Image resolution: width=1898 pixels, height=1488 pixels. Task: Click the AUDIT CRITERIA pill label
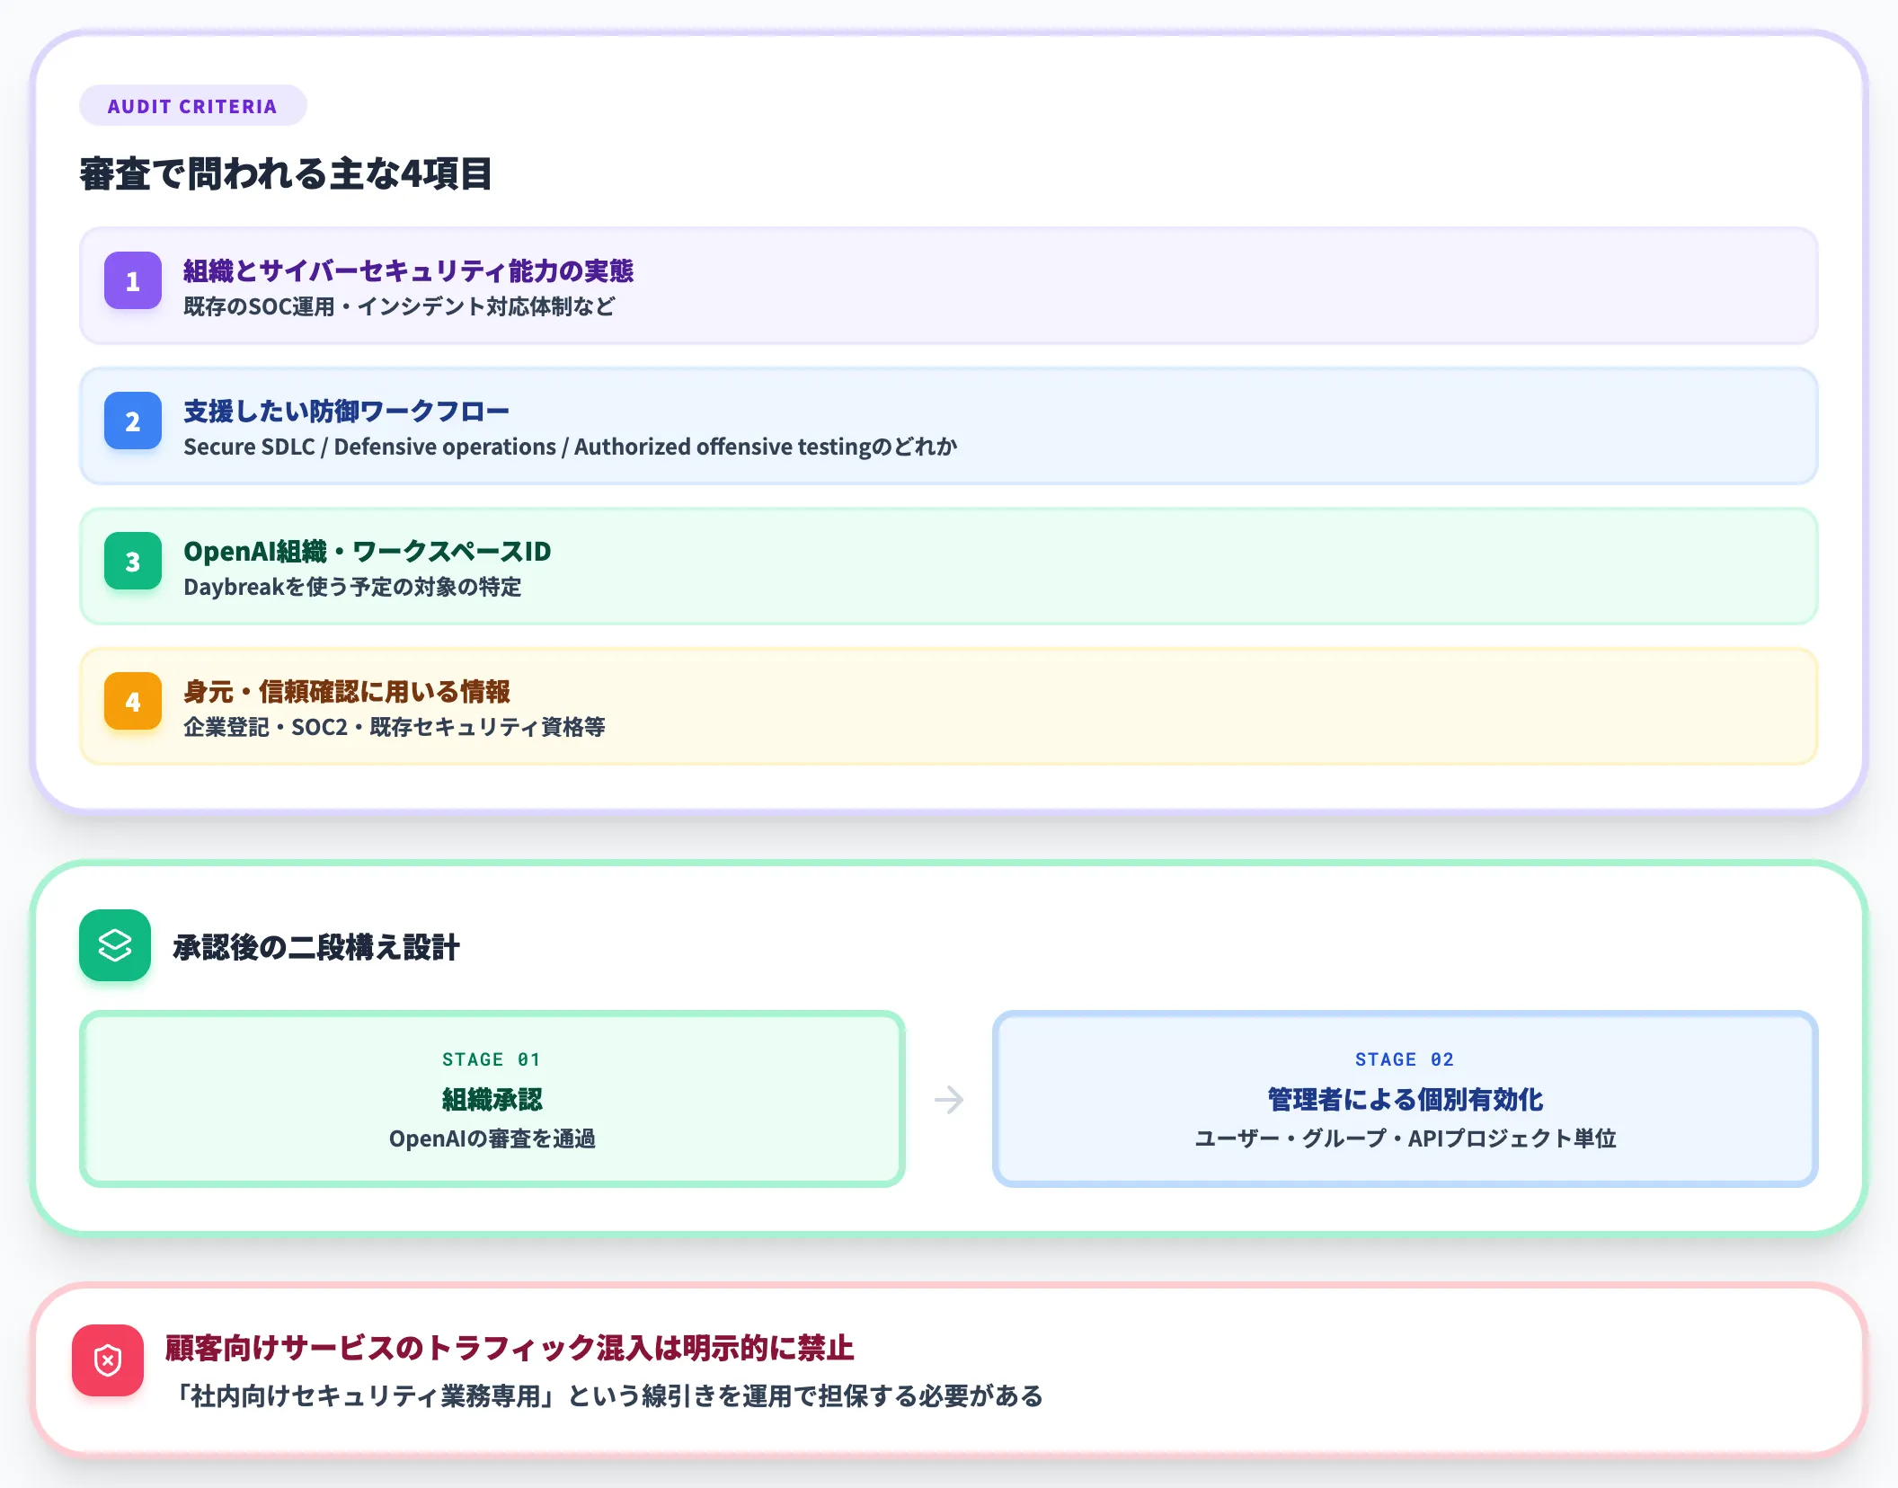pos(192,106)
